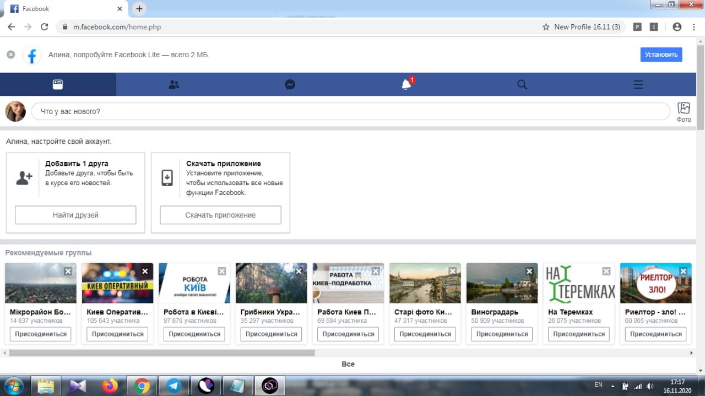Join the Грибники Украины group
The height and width of the screenshot is (396, 705).
click(x=271, y=334)
